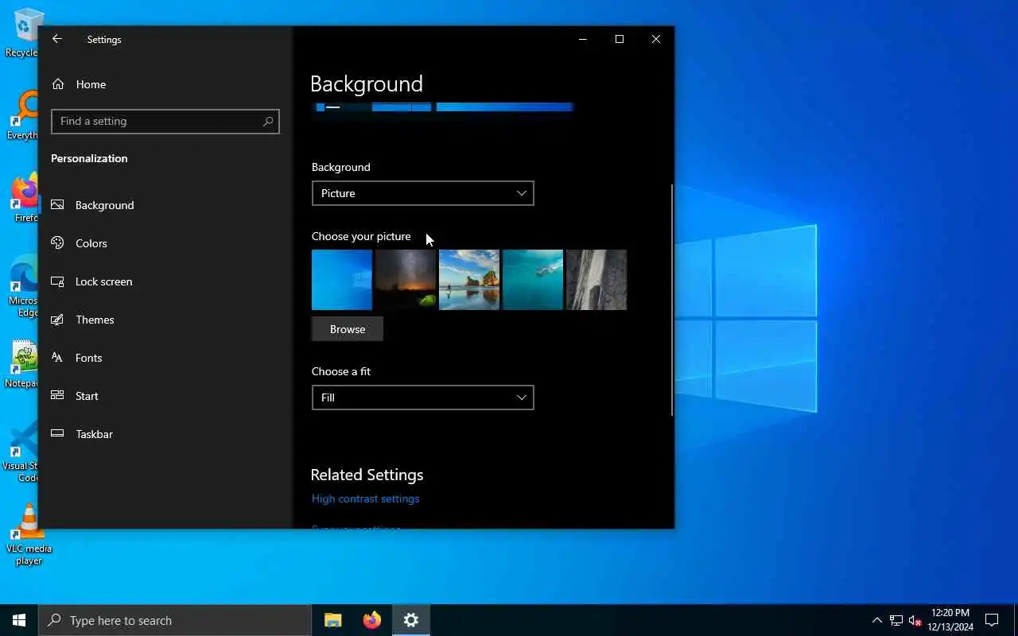Click the Settings window vertical scrollbar
Image resolution: width=1018 pixels, height=636 pixels.
[672, 300]
